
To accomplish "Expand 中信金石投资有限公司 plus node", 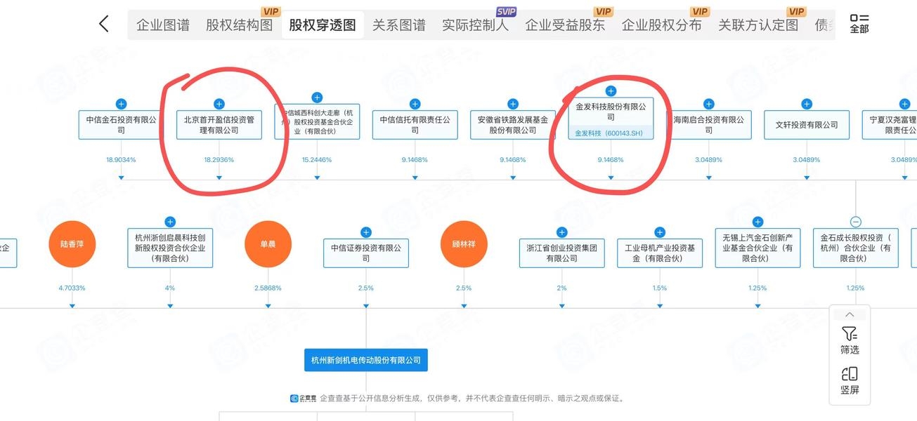I will point(121,104).
